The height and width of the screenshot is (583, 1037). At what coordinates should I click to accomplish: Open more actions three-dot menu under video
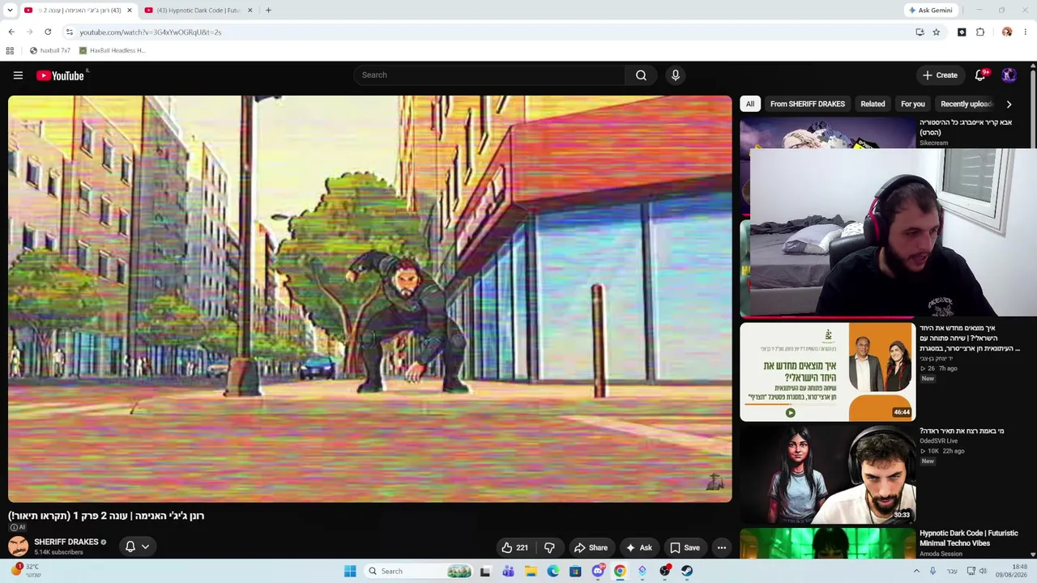coord(721,547)
